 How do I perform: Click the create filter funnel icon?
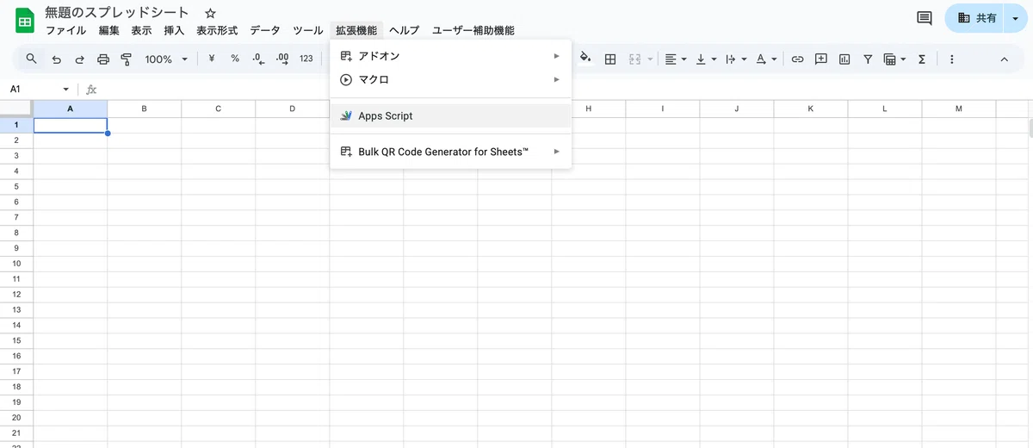pyautogui.click(x=868, y=59)
